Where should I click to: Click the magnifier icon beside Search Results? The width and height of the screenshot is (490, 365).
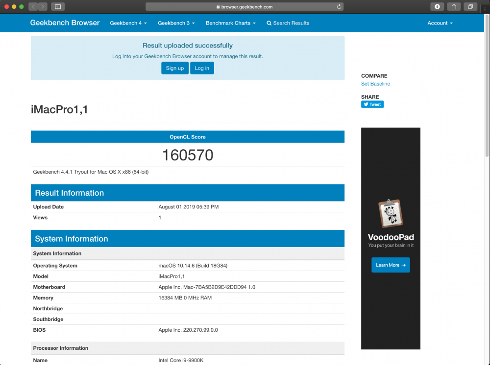[x=269, y=23]
